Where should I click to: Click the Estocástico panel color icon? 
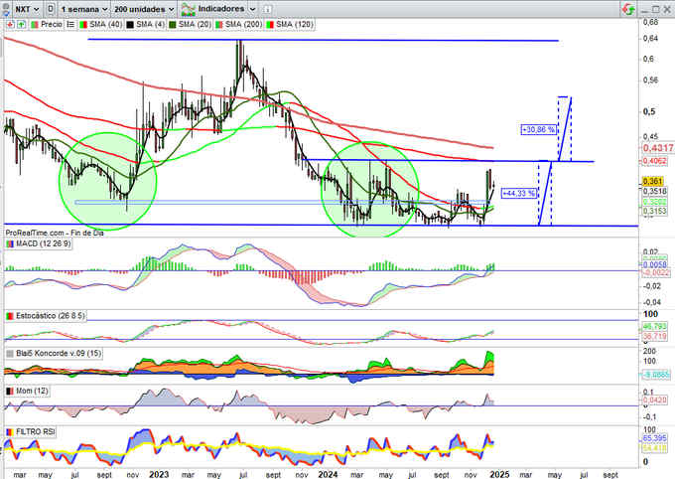click(10, 316)
